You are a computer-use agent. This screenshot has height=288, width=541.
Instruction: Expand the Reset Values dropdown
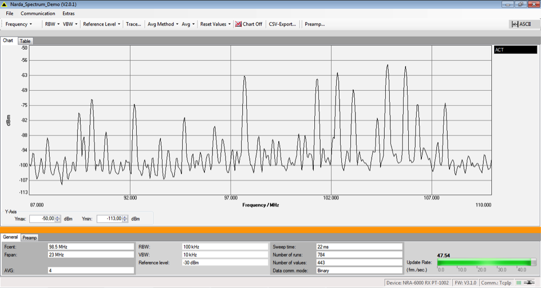(x=215, y=24)
